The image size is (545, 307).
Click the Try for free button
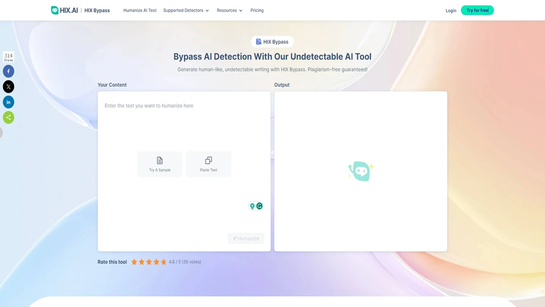[x=477, y=11]
